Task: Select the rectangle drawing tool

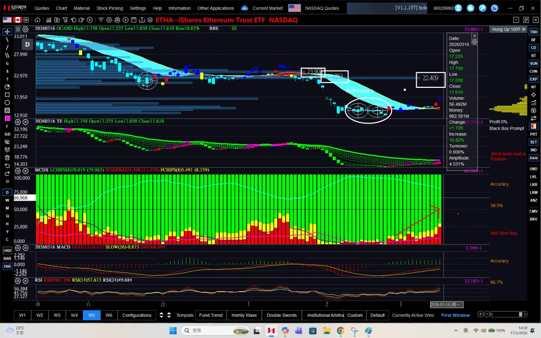Action: 7,95
